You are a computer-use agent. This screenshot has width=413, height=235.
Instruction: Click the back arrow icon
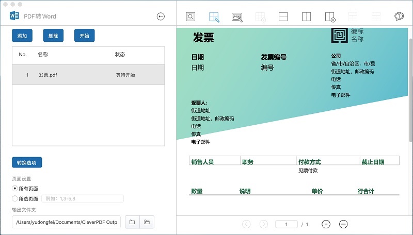click(x=161, y=16)
